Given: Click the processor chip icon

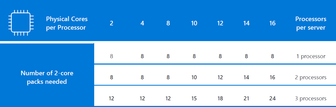Looking at the screenshot, I should [21, 23].
